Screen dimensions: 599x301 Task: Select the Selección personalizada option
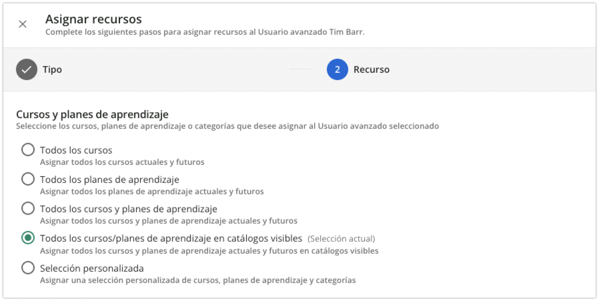(x=28, y=268)
